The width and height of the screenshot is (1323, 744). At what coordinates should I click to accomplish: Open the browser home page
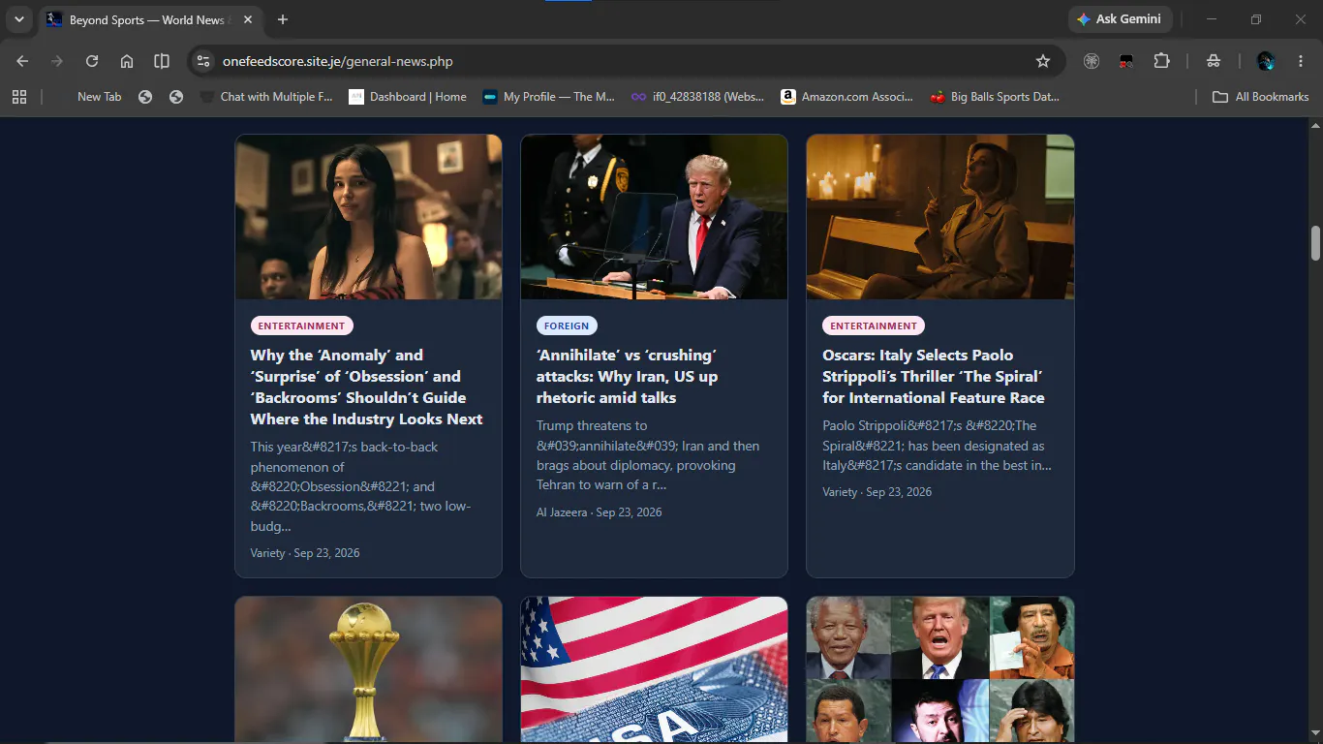[x=127, y=61]
